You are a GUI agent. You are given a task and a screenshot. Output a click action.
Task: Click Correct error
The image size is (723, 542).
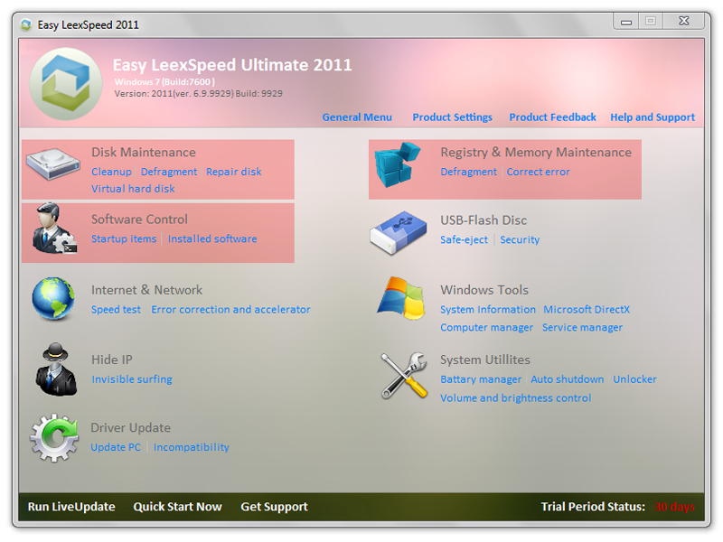(x=538, y=172)
